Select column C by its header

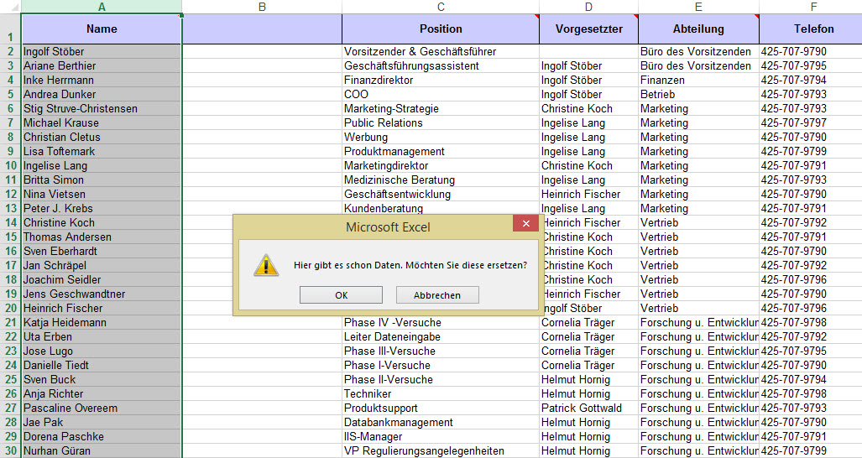pos(441,7)
